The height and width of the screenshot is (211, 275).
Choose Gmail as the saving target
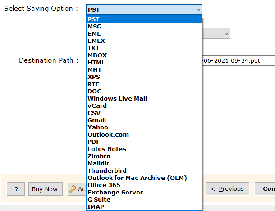tap(144, 120)
